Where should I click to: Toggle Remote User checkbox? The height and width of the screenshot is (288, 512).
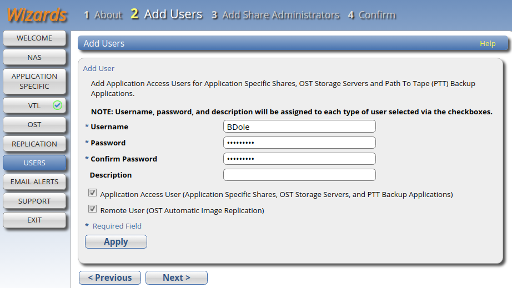click(x=92, y=209)
